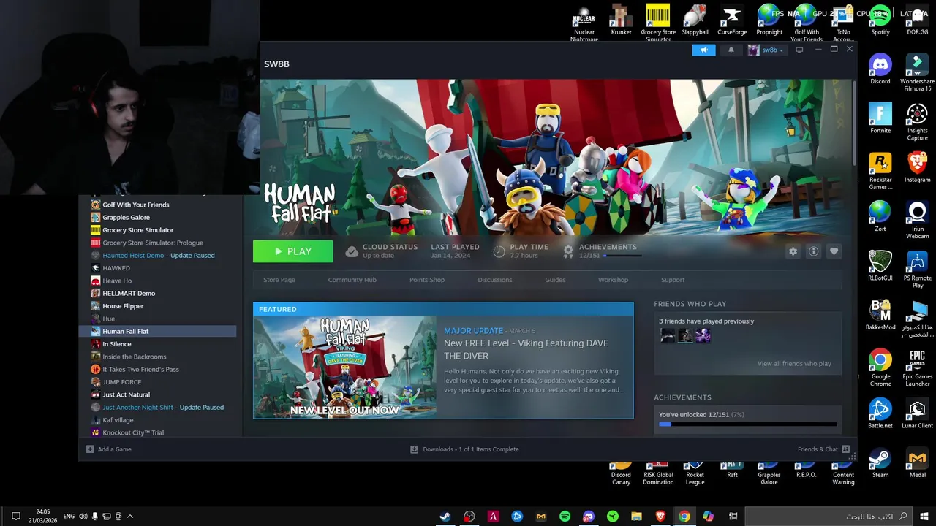Screen dimensions: 936x526
Task: Click View all friends who play
Action: [794, 364]
